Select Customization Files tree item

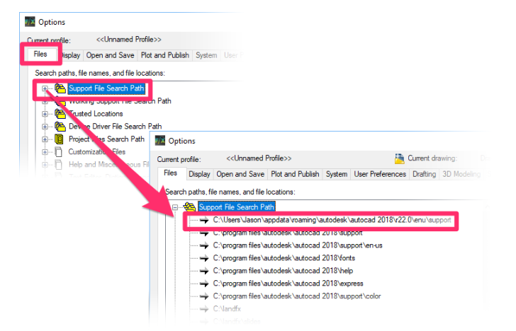click(96, 151)
